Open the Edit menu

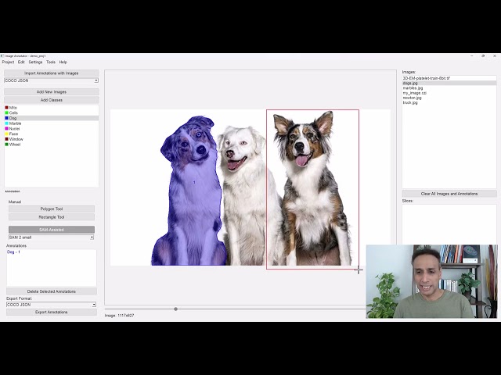point(21,62)
